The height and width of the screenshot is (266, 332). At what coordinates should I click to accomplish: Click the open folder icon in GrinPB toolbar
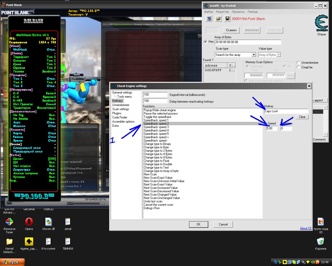tap(218, 18)
